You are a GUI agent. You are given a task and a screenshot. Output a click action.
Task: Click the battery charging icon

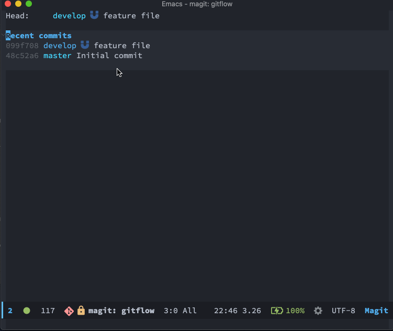pos(277,311)
